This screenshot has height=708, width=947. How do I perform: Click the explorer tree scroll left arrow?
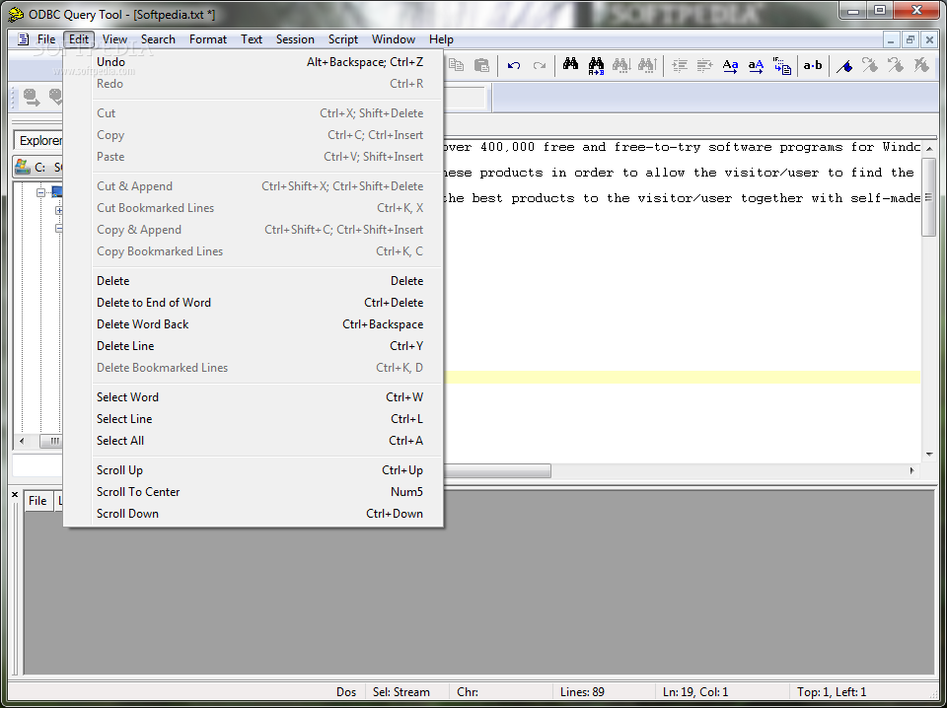tap(23, 441)
